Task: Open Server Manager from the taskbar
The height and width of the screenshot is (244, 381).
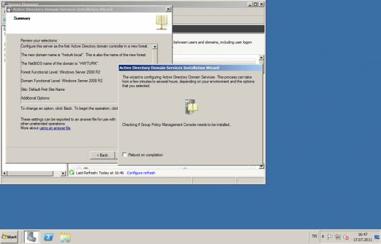Action: (x=31, y=237)
